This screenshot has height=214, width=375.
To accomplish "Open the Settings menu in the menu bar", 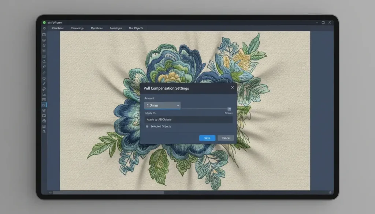I will pos(116,28).
